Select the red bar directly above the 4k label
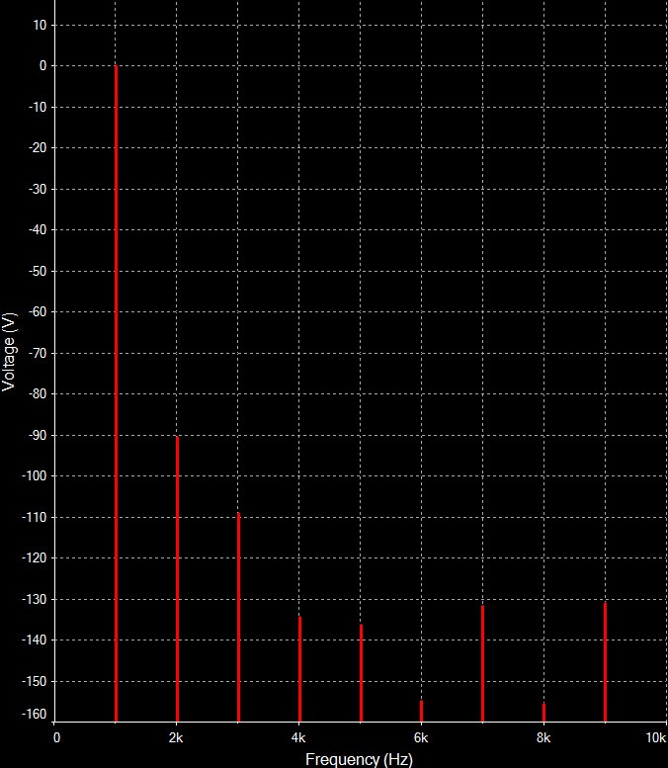This screenshot has height=768, width=668. (x=299, y=669)
